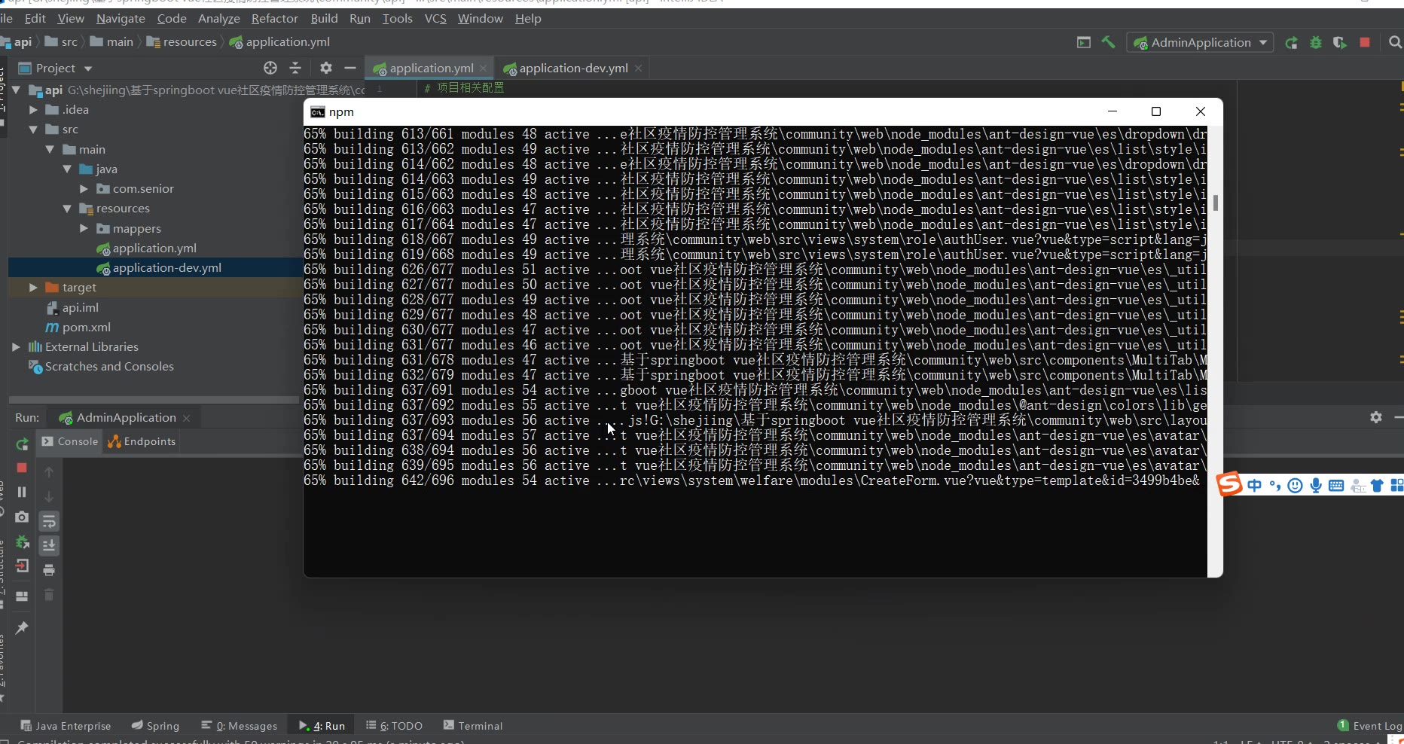
Task: Open AdminApplication run configuration dropdown
Action: pyautogui.click(x=1200, y=43)
